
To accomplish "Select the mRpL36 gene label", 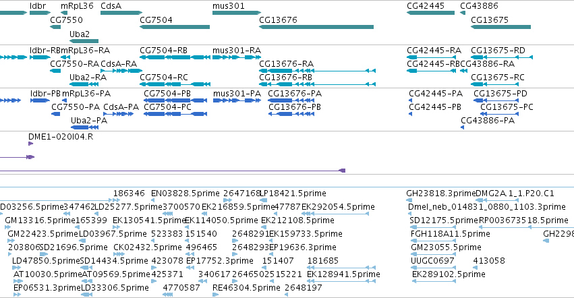I will pos(77,6).
